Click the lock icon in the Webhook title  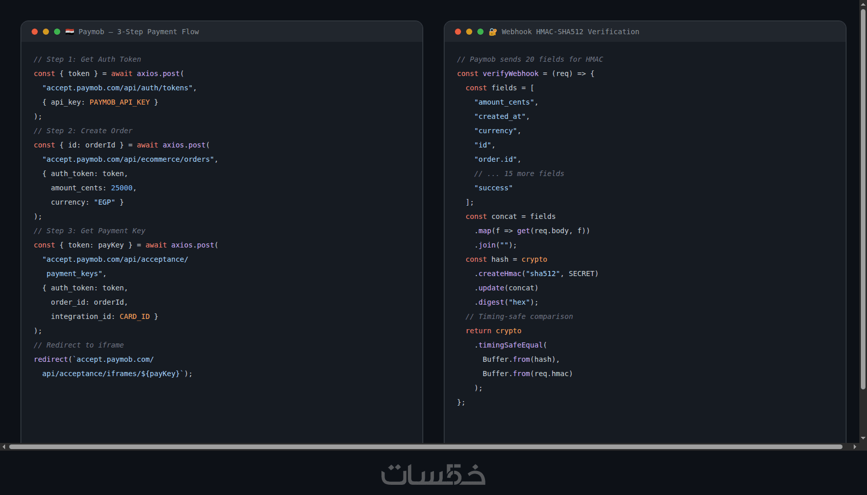click(493, 32)
